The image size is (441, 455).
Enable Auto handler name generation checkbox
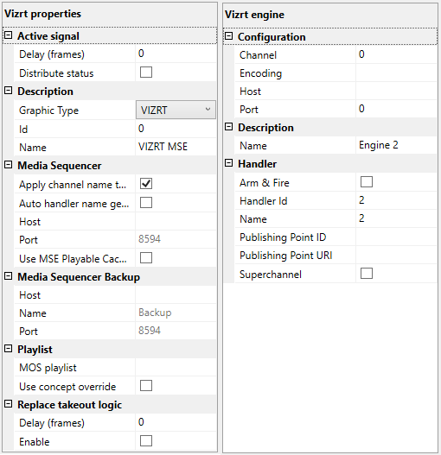click(x=146, y=203)
